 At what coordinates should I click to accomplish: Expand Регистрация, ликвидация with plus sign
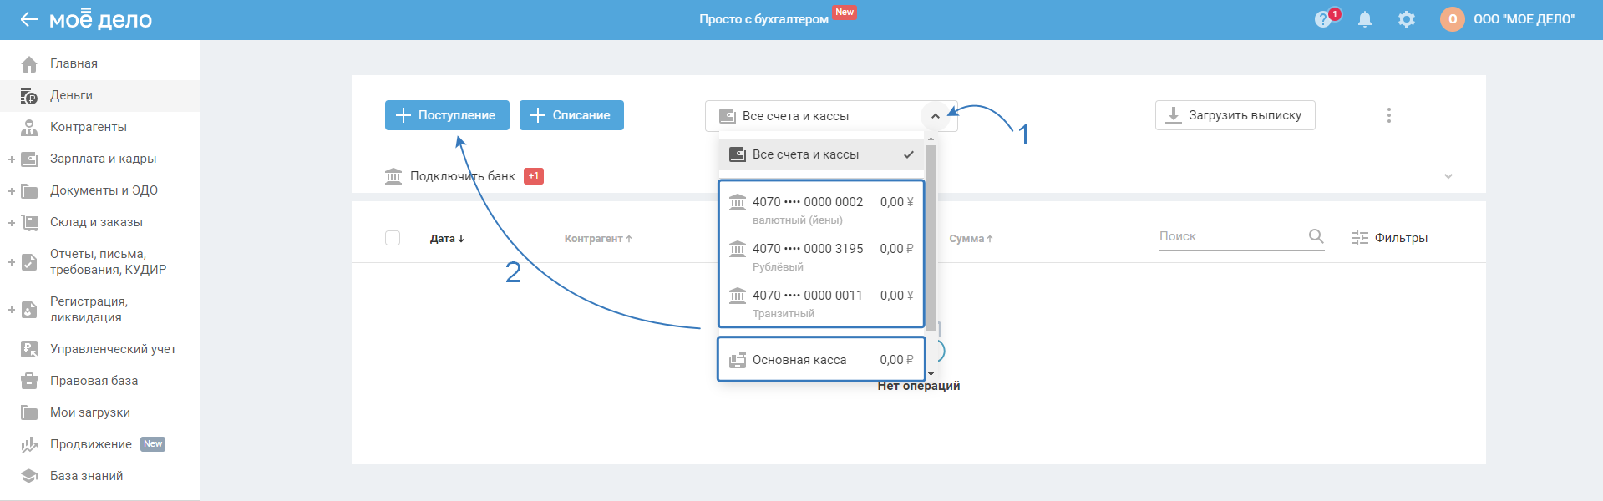(x=12, y=310)
